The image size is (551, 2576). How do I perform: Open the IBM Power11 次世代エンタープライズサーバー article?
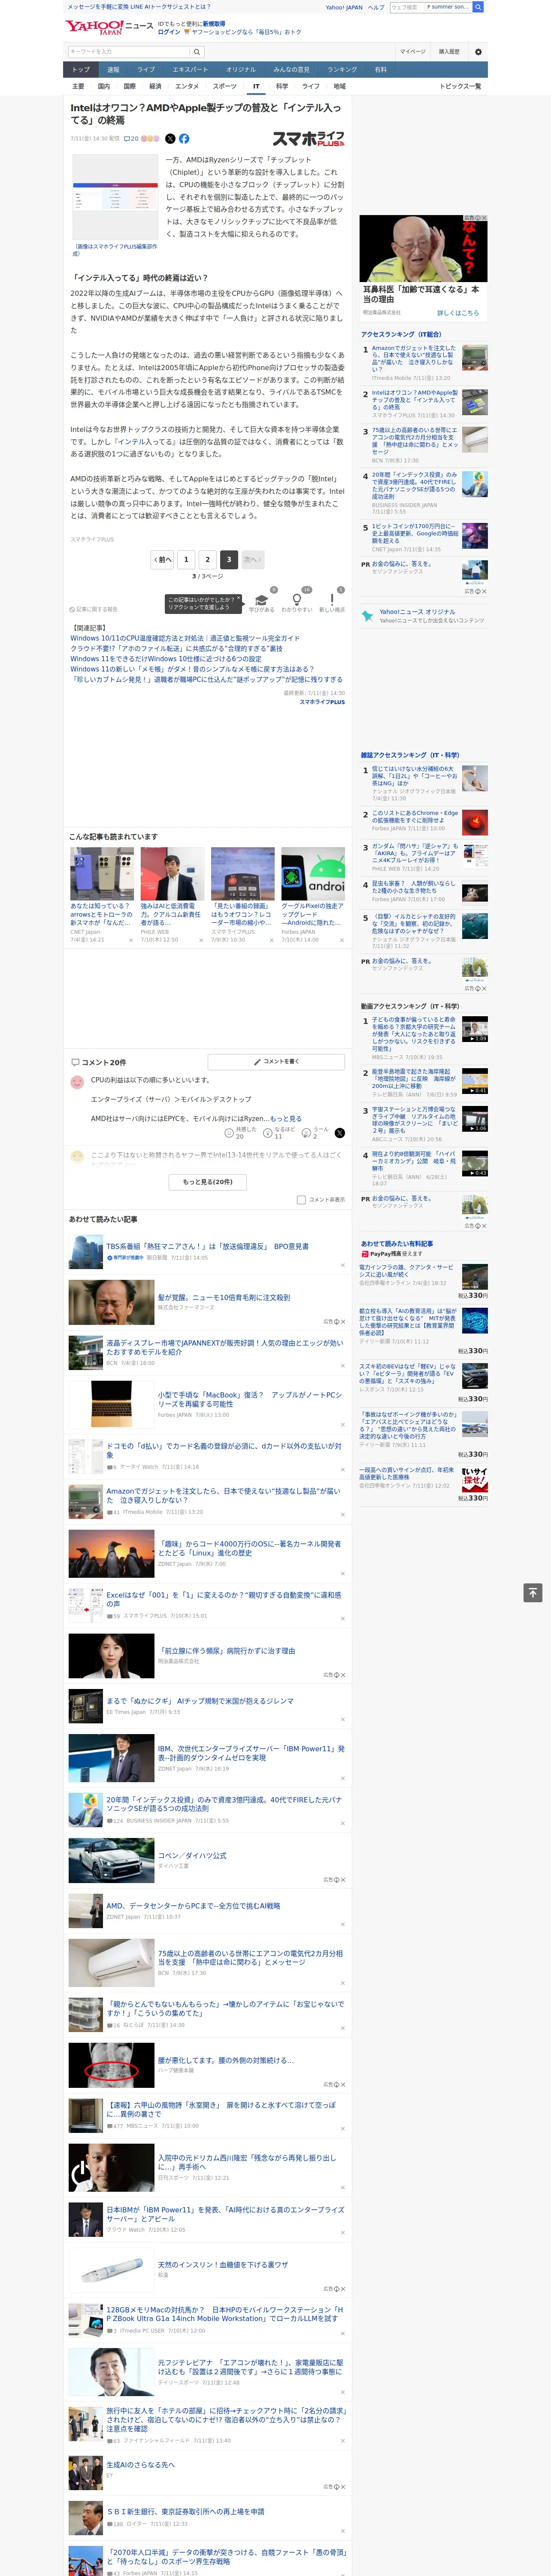tap(251, 1753)
